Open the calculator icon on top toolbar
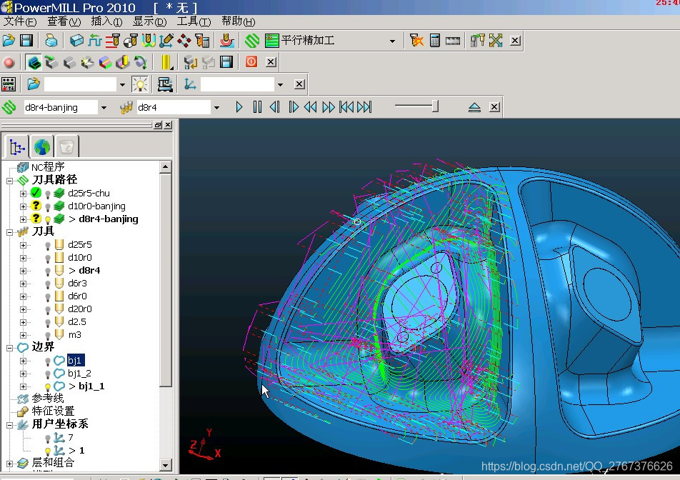The image size is (680, 480). point(434,41)
